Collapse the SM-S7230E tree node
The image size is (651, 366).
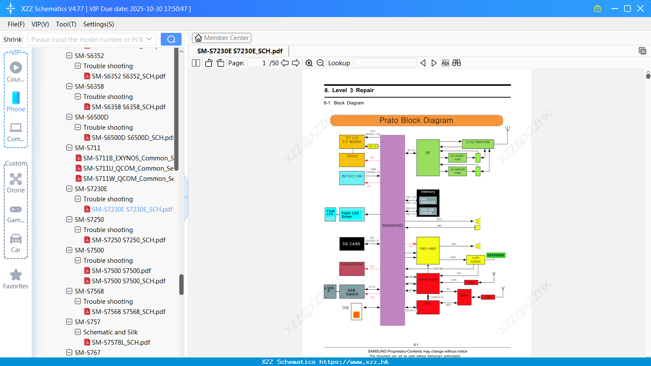pyautogui.click(x=69, y=189)
